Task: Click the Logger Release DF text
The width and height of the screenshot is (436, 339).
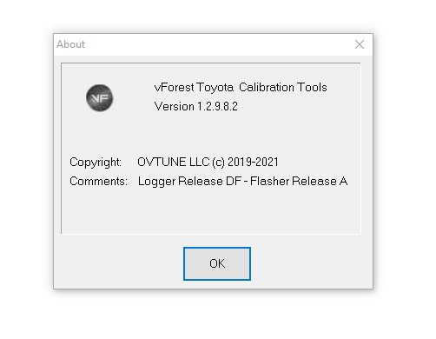Action: pos(189,182)
